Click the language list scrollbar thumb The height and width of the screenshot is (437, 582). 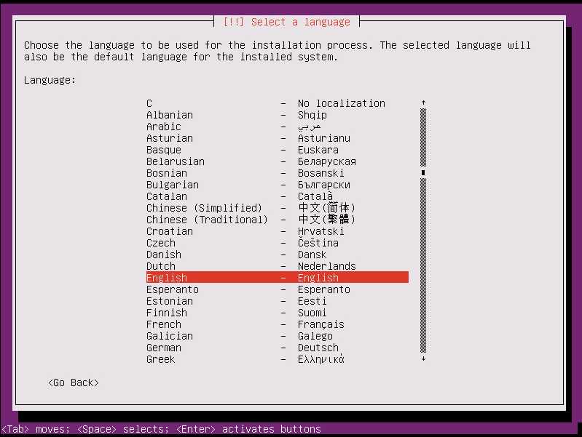[423, 173]
